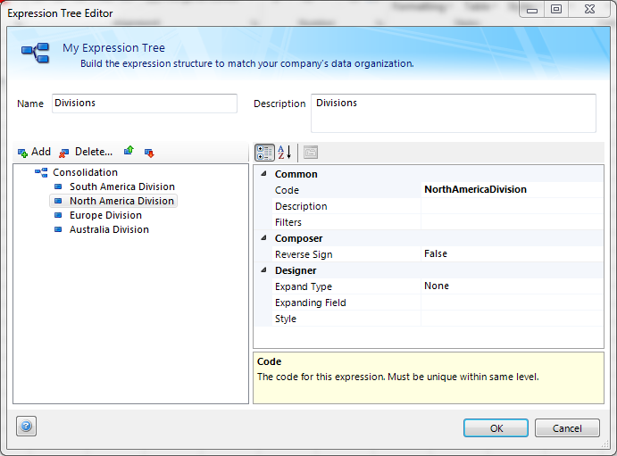Select the Reverse Sign property label
The image size is (617, 456).
(304, 254)
